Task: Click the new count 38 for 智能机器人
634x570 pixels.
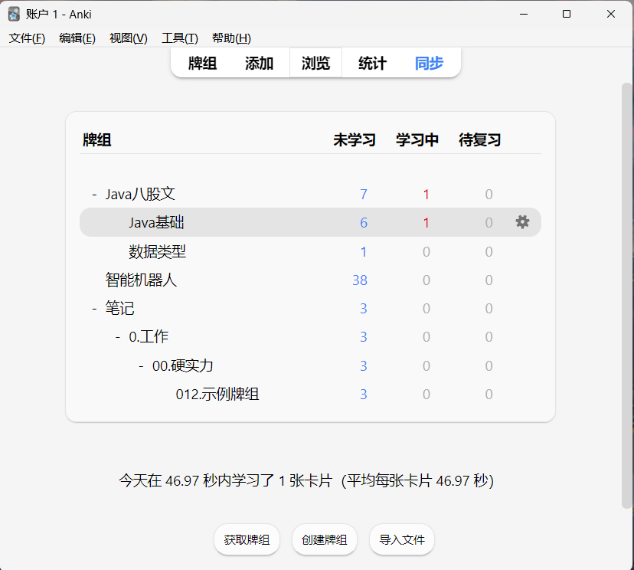Action: (360, 280)
